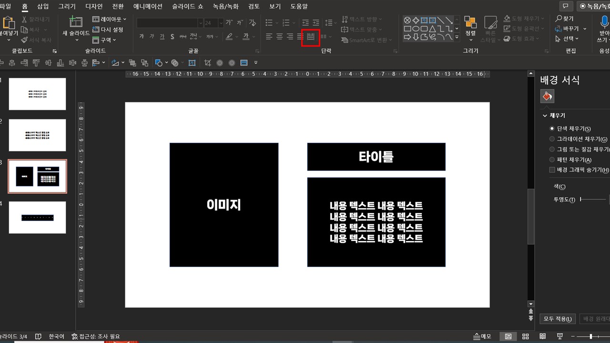Open the Draw (그리기) ribbon tab
Image resolution: width=610 pixels, height=343 pixels.
click(x=67, y=7)
